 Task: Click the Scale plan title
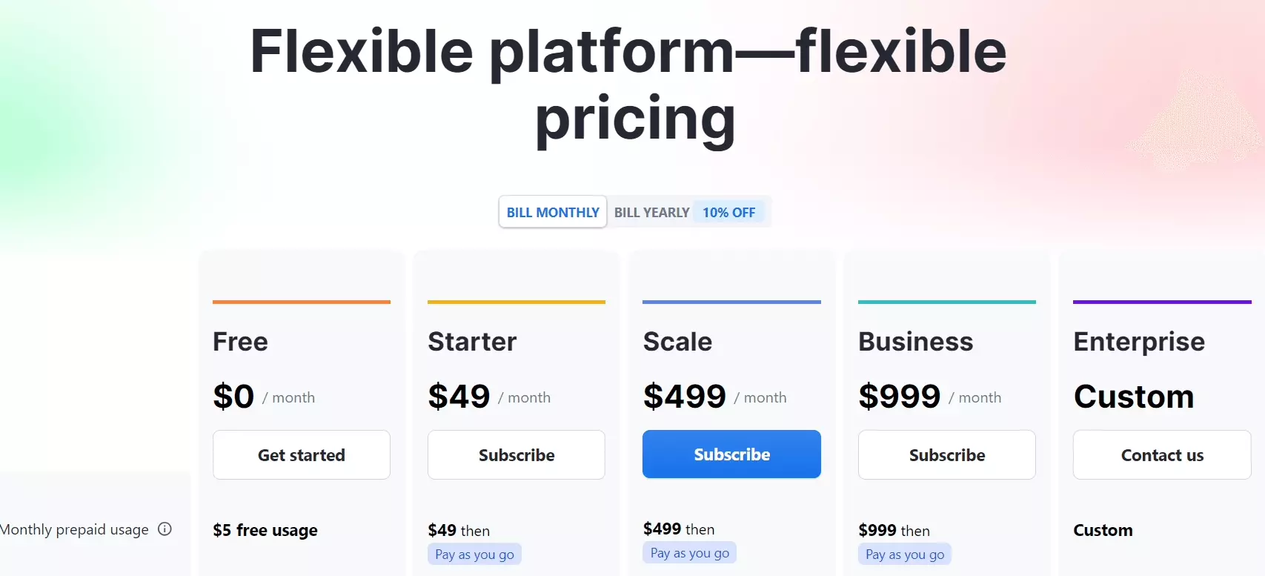(x=677, y=342)
